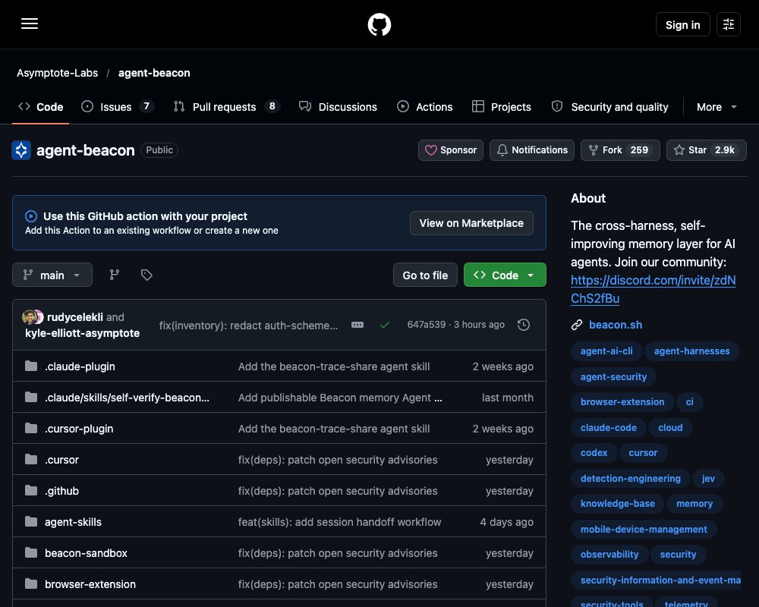Screen dimensions: 759x607
Task: View the tags icon
Action: 146,275
